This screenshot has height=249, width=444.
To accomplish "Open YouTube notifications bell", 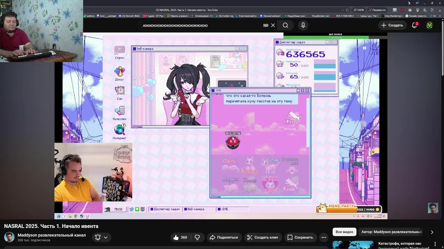I will pos(415,25).
